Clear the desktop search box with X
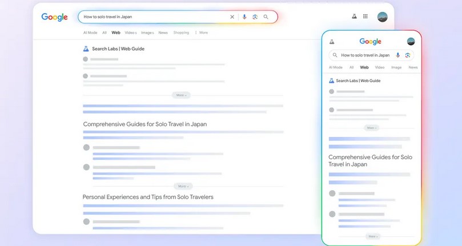Image resolution: width=462 pixels, height=246 pixels. (232, 17)
